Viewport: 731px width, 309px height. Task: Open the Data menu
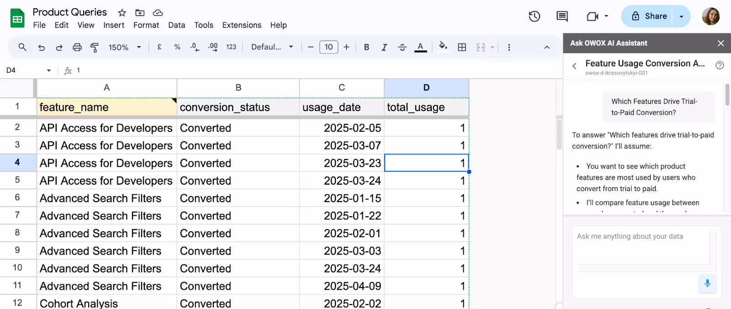point(176,25)
